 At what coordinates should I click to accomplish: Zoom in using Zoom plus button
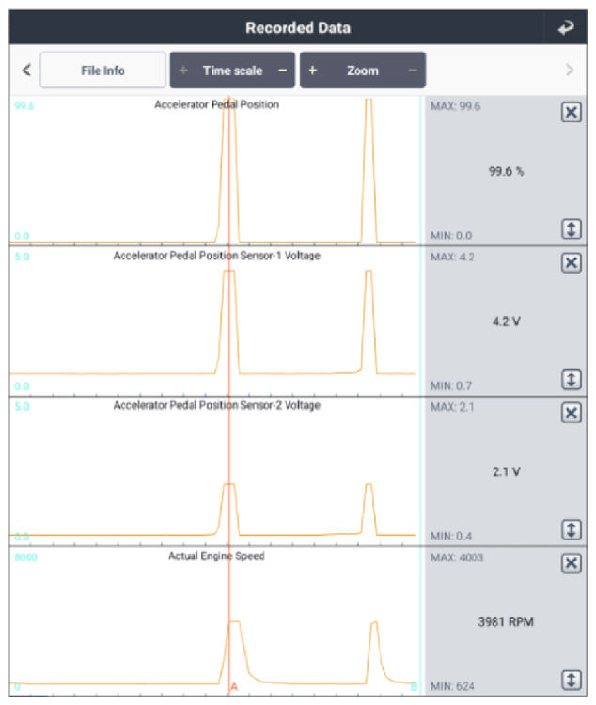tap(313, 70)
